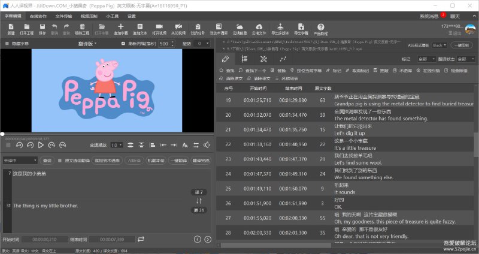Screen dimensions: 479x254
Task: Stop video playback with the square button
Action: (x=8, y=145)
